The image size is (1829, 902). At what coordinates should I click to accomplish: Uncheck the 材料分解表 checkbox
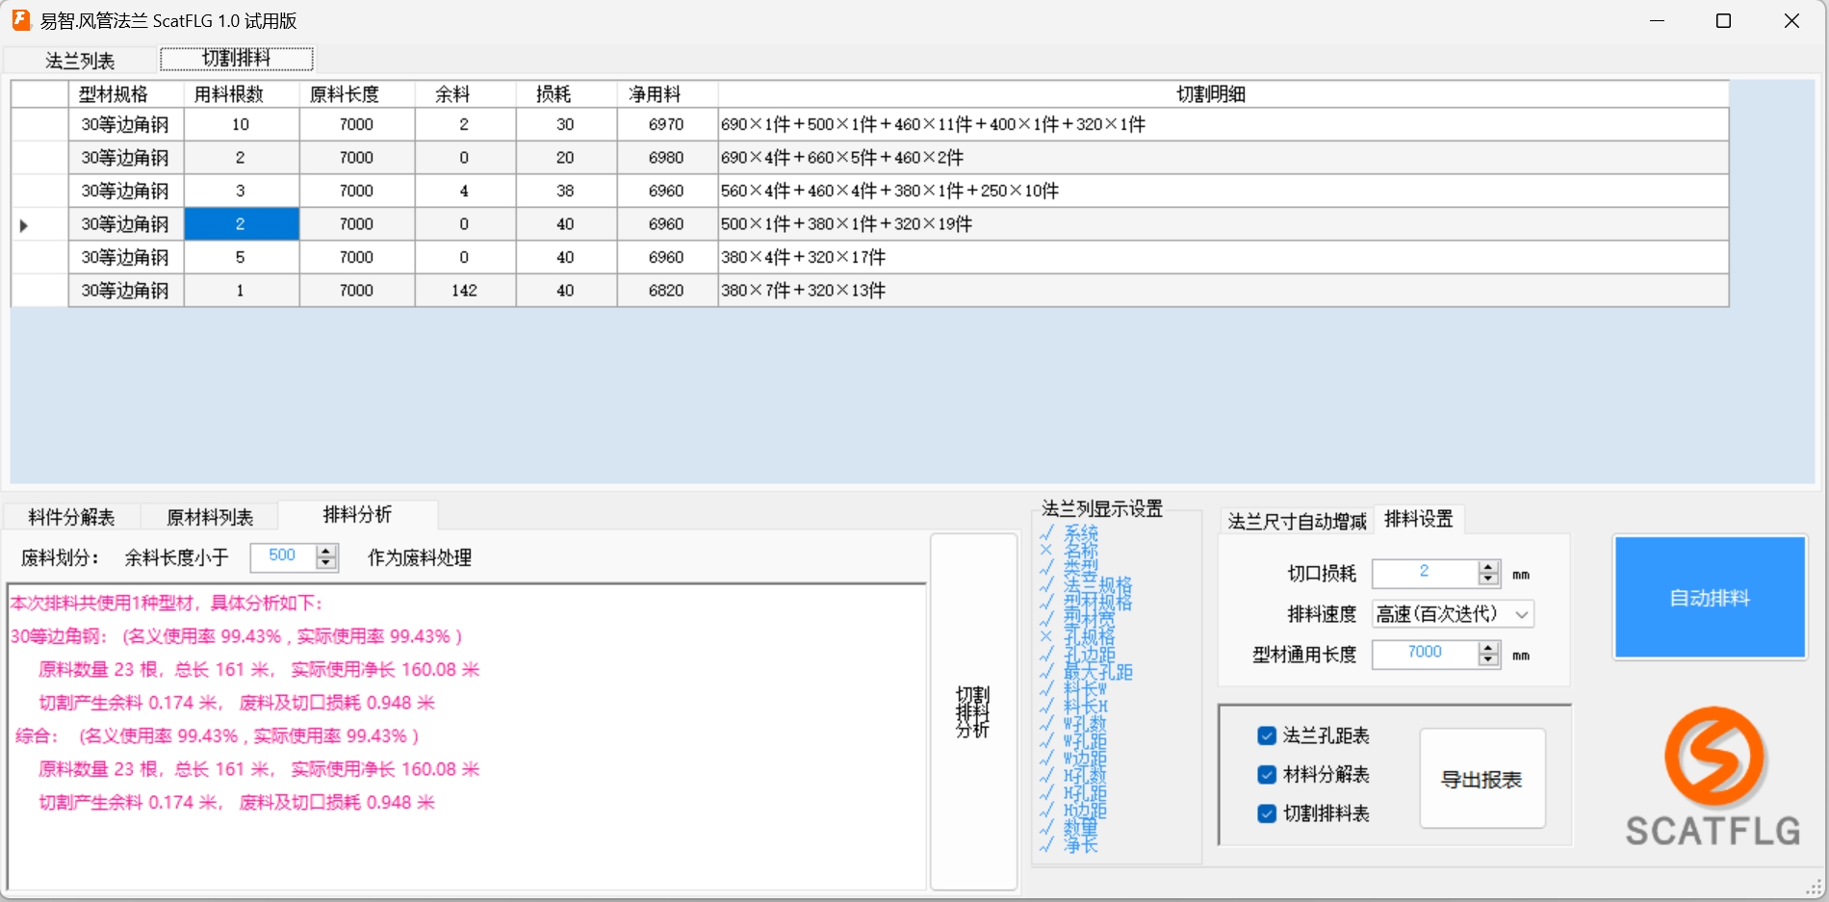pos(1267,775)
